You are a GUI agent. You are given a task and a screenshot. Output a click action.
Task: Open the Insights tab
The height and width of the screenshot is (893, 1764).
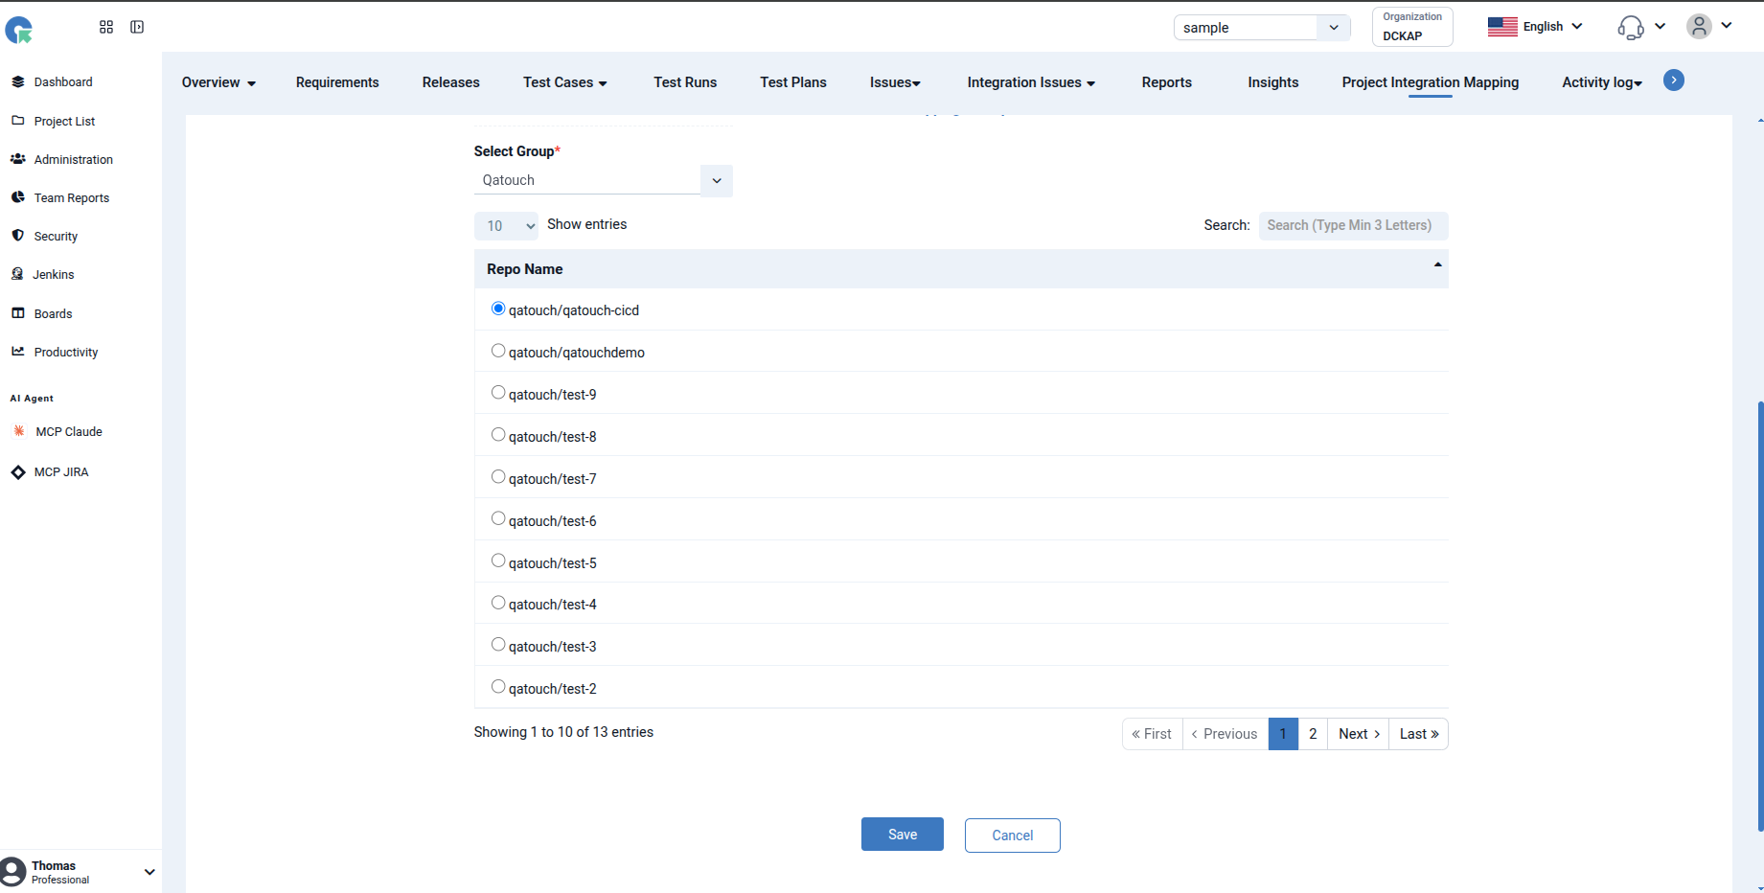(x=1273, y=82)
